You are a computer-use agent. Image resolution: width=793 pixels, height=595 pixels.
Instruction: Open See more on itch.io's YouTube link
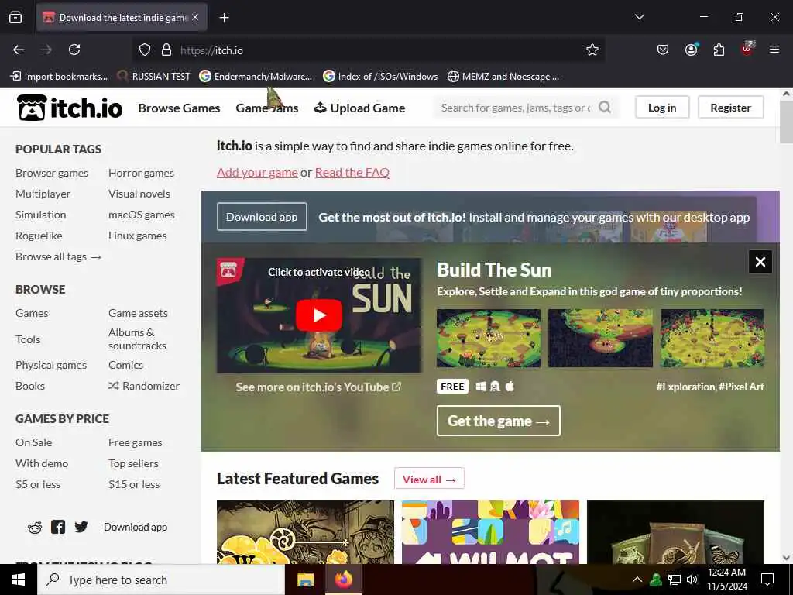[318, 387]
